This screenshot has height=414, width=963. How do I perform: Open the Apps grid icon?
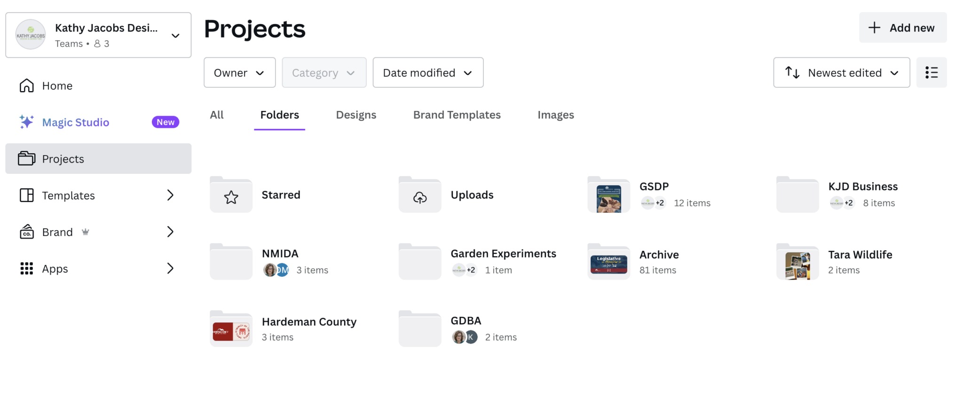pyautogui.click(x=27, y=269)
